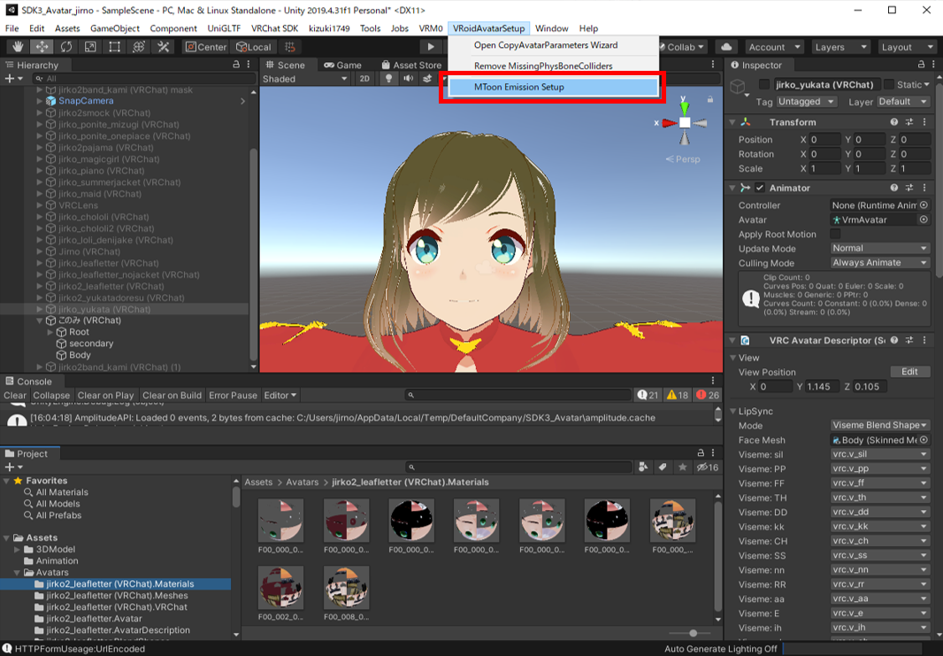Switch to the Asset Store tab
The height and width of the screenshot is (656, 943).
click(411, 65)
